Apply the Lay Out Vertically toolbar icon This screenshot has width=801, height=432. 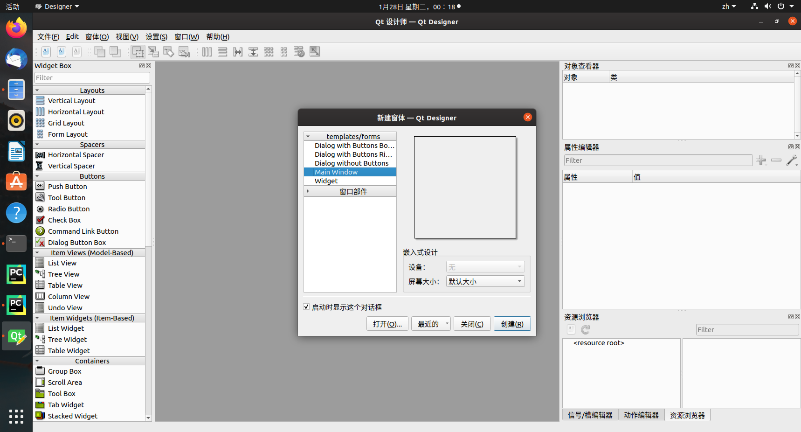pos(222,52)
